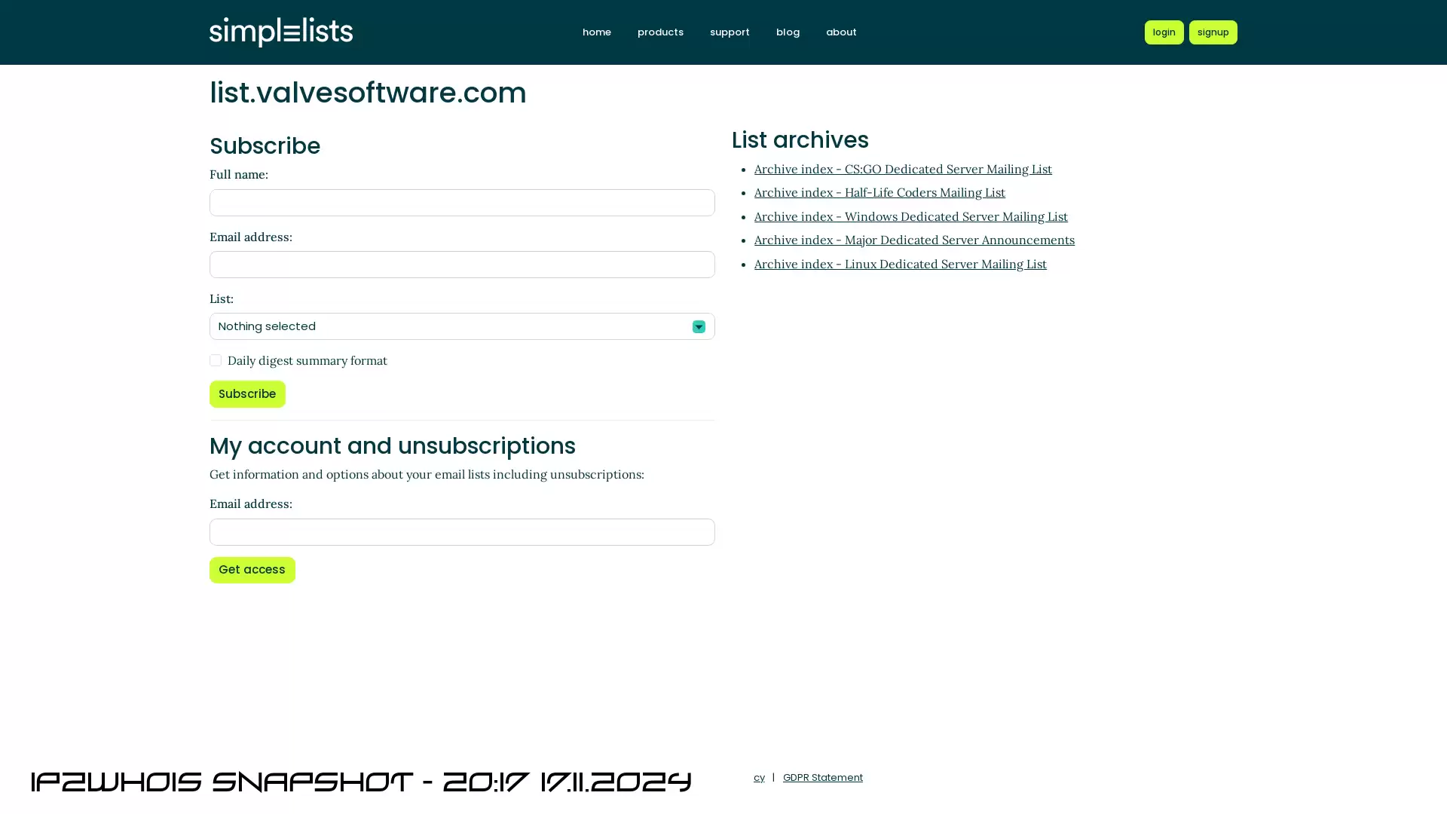Click My account and unsubscriptions heading

coord(392,446)
